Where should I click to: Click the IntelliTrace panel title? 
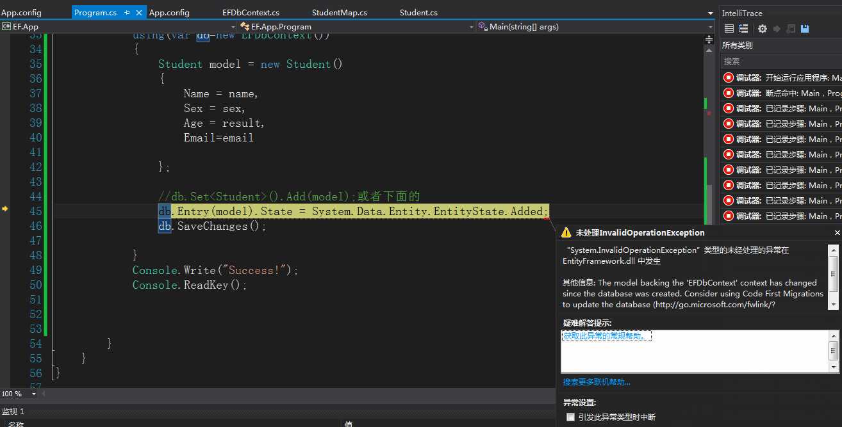(742, 13)
